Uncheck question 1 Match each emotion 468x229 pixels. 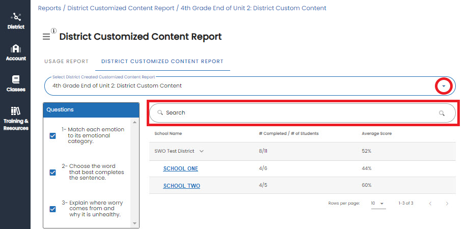[x=52, y=136]
